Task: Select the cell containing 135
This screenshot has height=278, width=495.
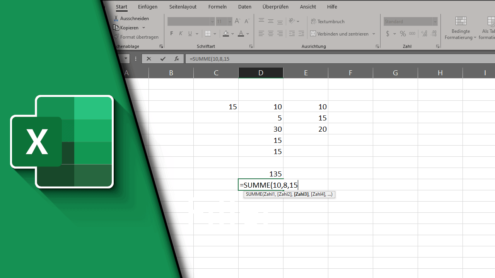Action: pyautogui.click(x=261, y=174)
